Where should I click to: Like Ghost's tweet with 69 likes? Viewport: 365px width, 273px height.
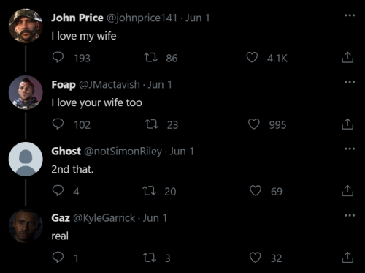(255, 191)
